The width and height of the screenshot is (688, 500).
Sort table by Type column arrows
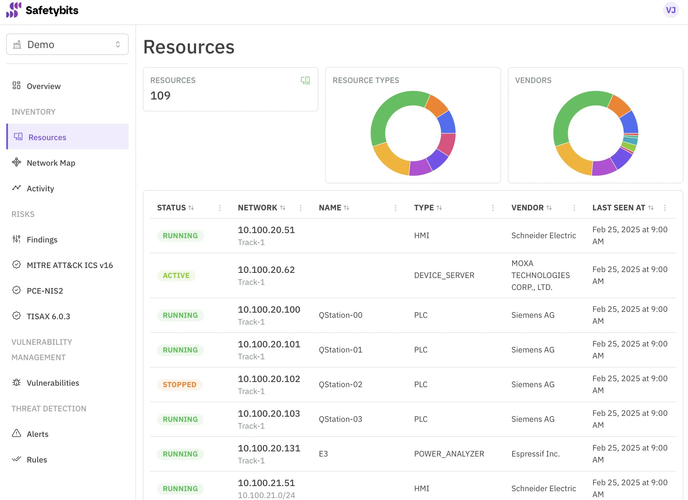point(439,208)
